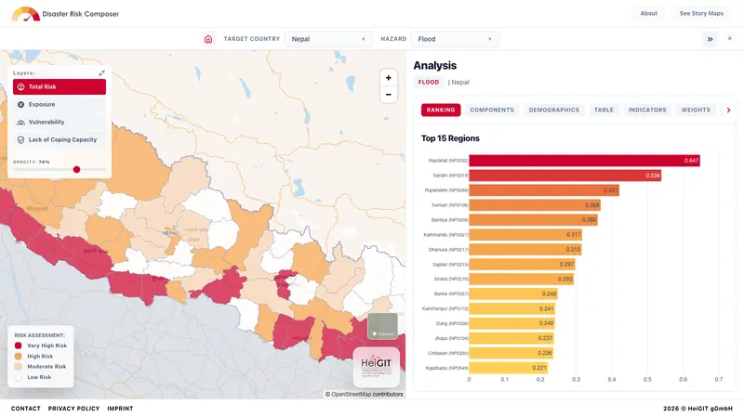Click the Chitawan bar showing 0.236
Viewport: 744px width, 418px height.
point(511,353)
